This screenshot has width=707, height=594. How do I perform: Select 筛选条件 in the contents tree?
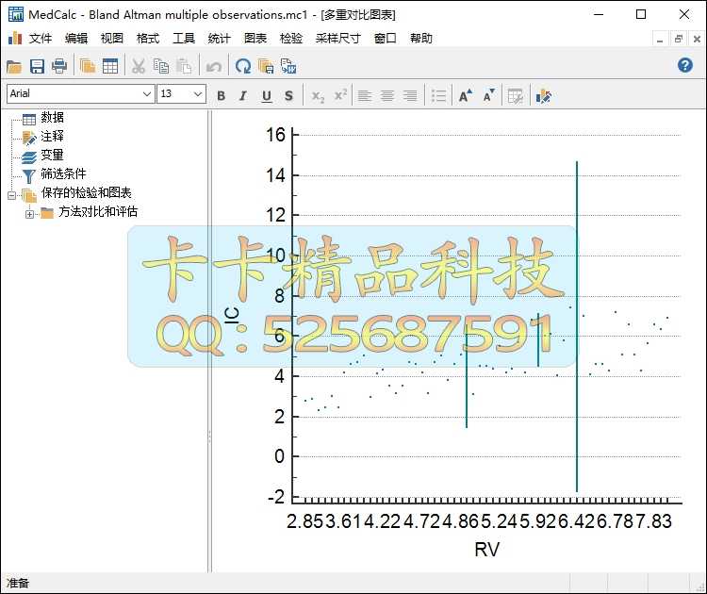coord(63,173)
